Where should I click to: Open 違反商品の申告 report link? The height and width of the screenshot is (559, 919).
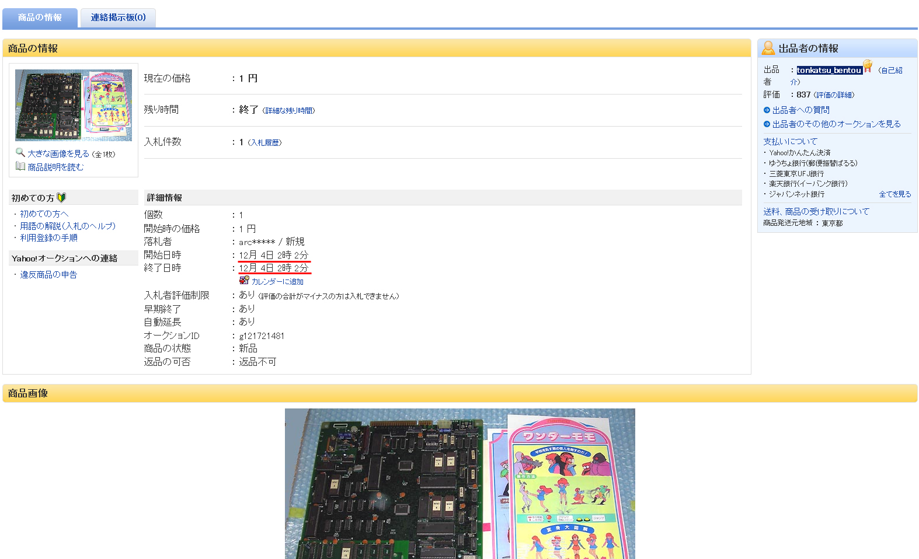pos(48,275)
